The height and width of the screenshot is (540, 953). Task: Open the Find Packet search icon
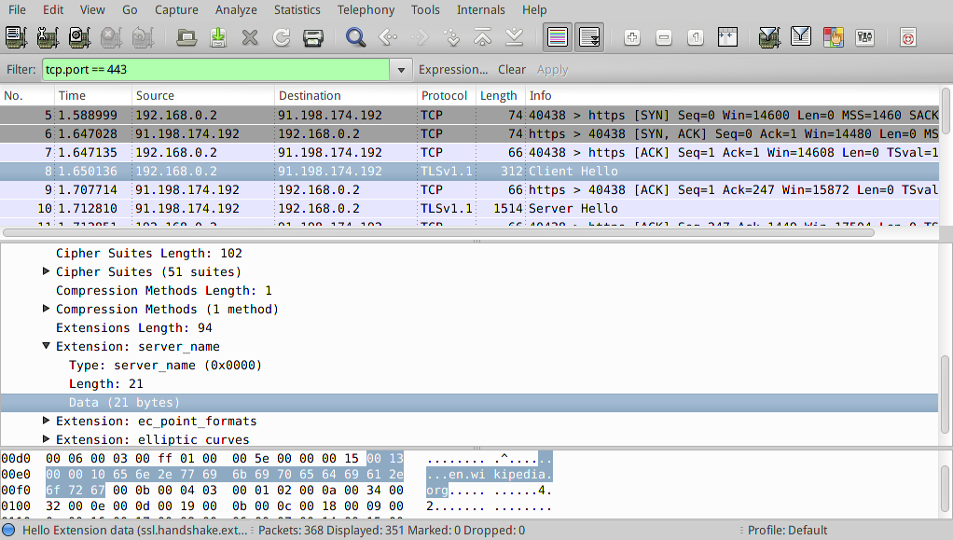click(x=355, y=37)
